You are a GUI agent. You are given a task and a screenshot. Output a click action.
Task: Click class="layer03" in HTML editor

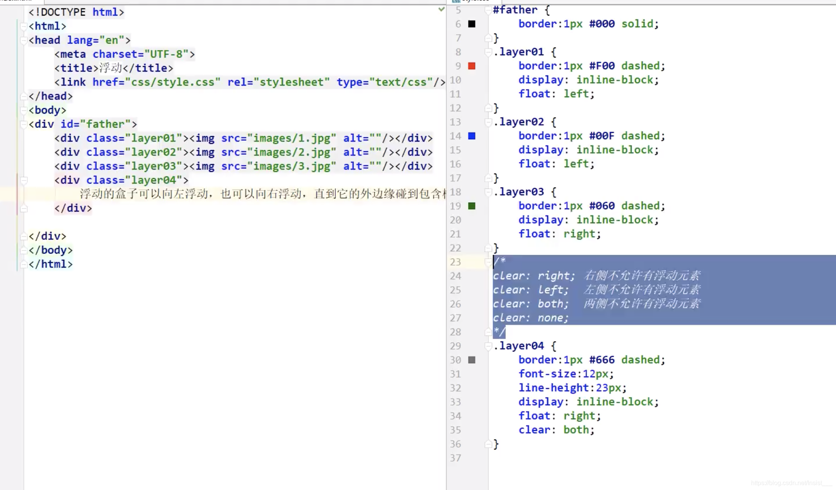pyautogui.click(x=134, y=166)
